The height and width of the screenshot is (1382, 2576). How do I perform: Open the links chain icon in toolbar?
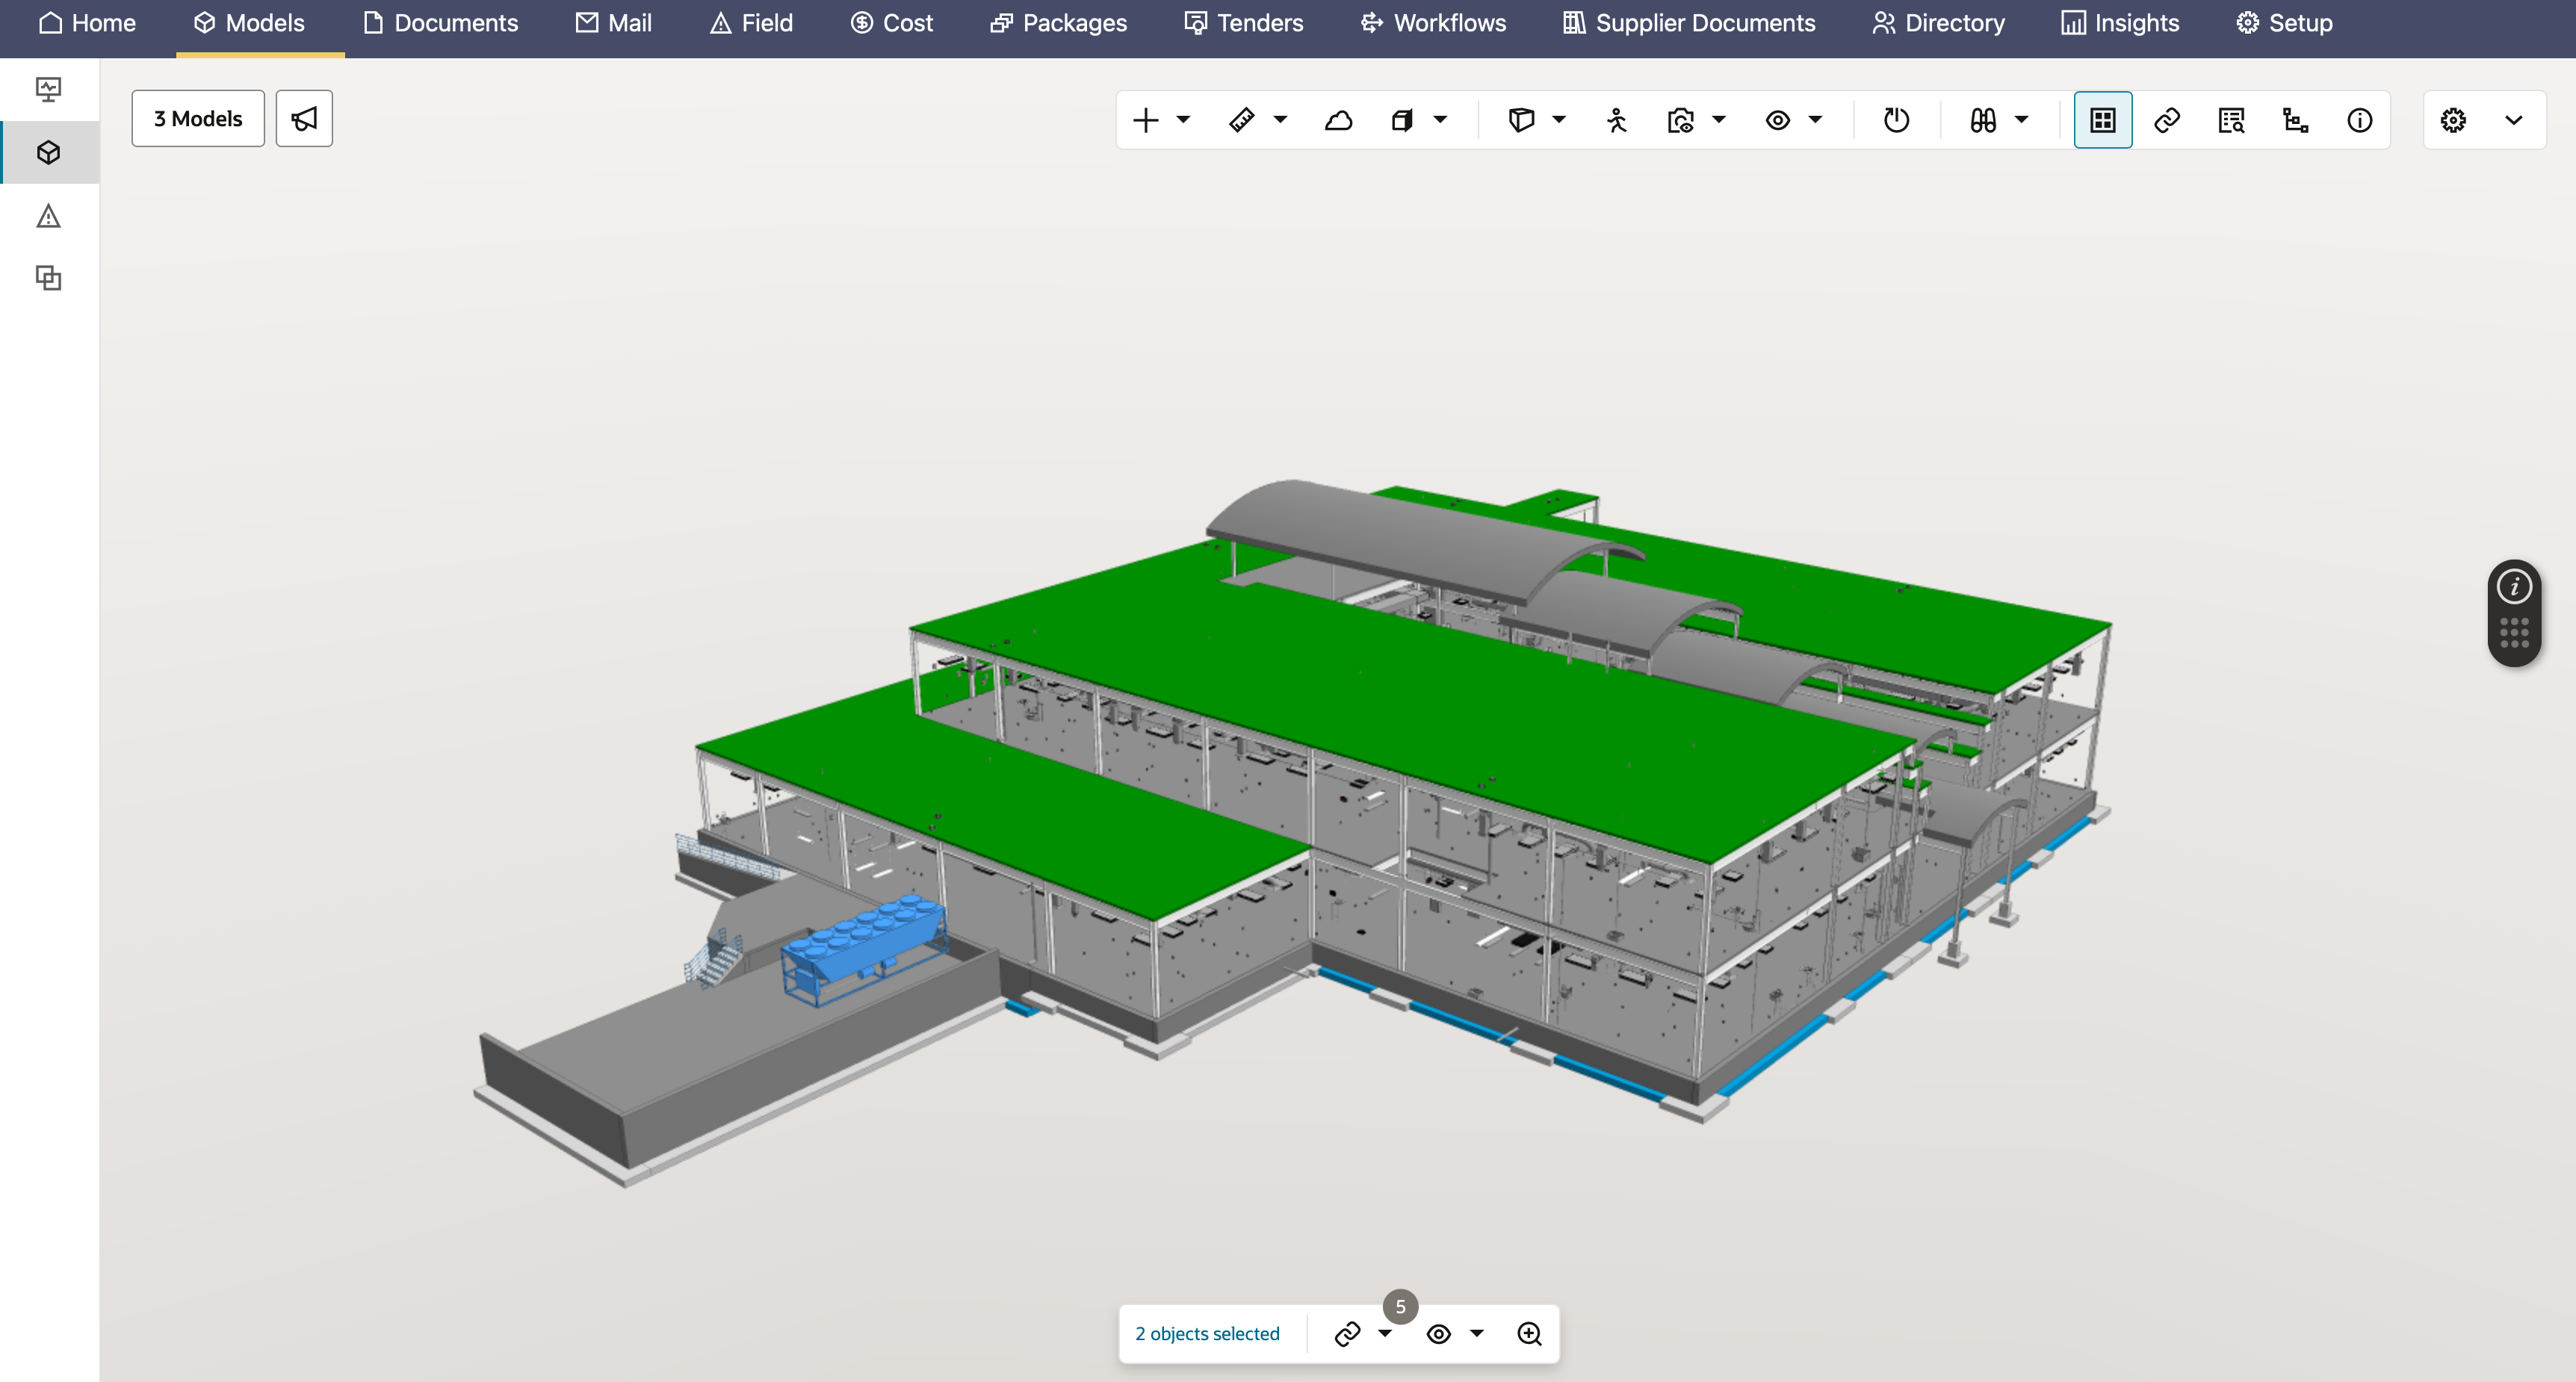coord(2167,120)
